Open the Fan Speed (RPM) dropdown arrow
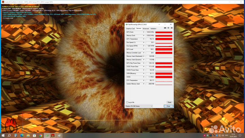This screenshot has height=138, width=245. tap(144, 46)
